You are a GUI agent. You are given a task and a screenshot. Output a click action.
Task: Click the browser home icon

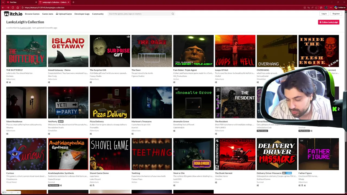click(x=18, y=8)
